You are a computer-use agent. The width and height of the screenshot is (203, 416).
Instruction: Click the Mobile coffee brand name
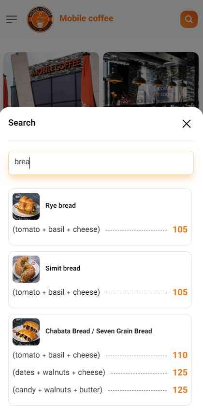coord(86,18)
